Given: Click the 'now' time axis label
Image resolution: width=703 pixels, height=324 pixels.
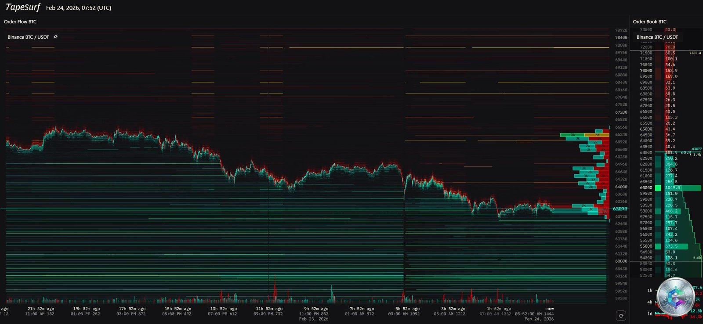Looking at the screenshot, I should (x=550, y=309).
